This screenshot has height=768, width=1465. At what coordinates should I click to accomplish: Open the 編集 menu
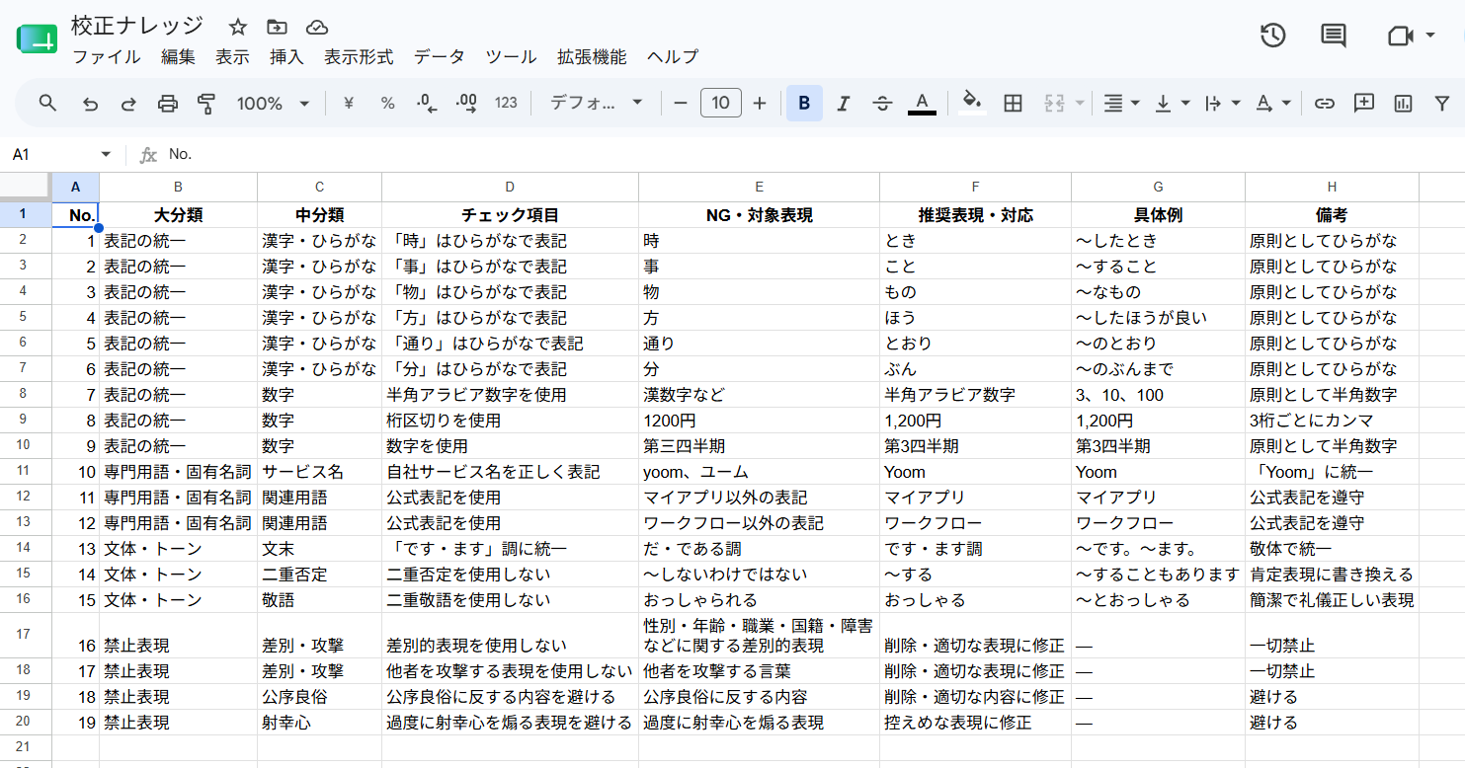[179, 57]
